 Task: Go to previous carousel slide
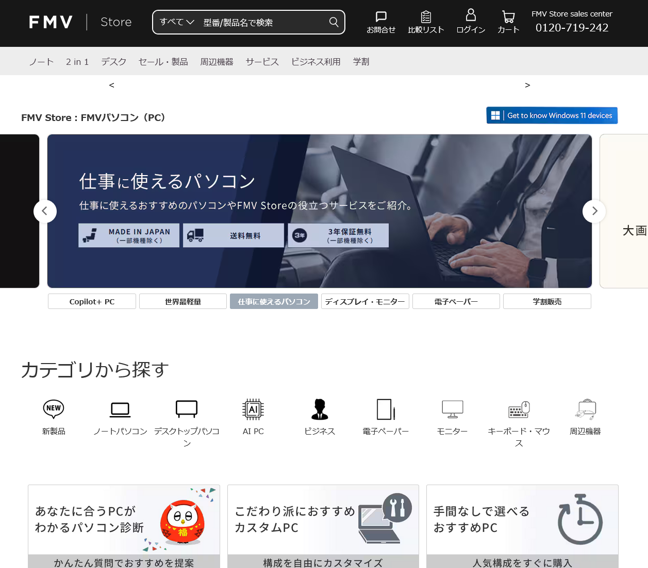pyautogui.click(x=45, y=211)
